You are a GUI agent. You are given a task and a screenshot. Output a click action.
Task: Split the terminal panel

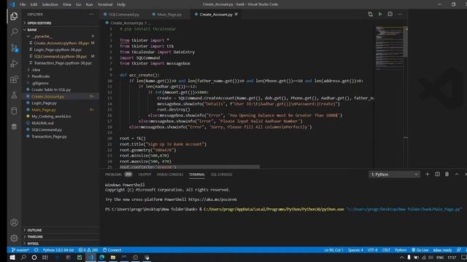(x=437, y=175)
